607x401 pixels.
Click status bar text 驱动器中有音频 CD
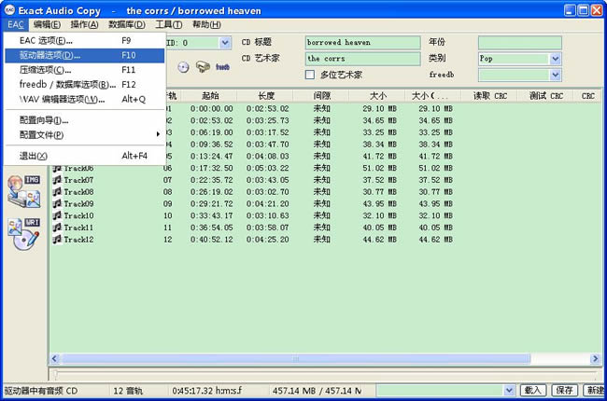click(x=41, y=391)
